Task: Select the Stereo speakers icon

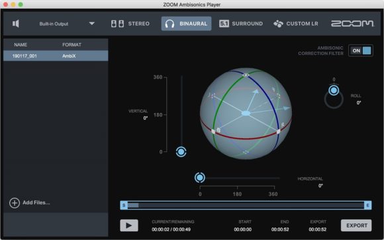Action: [x=118, y=24]
